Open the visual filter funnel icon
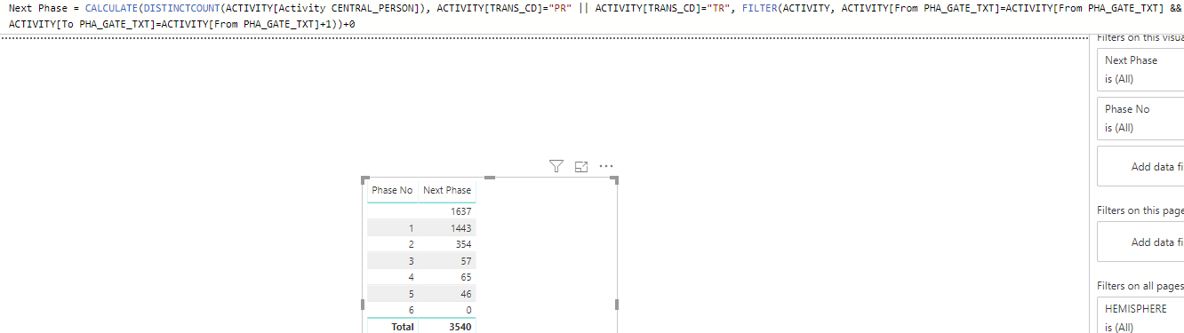Screen dimensions: 1184x333 click(x=556, y=166)
